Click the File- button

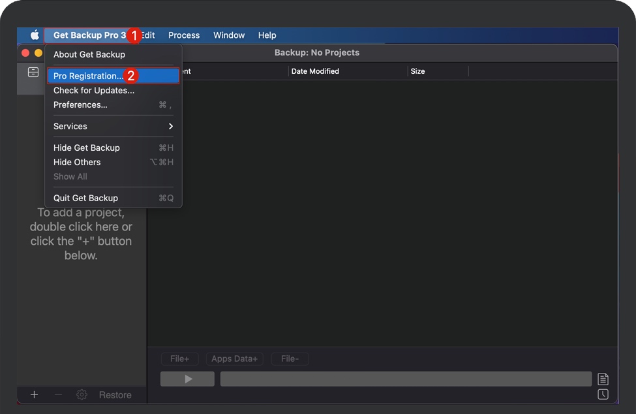[290, 358]
